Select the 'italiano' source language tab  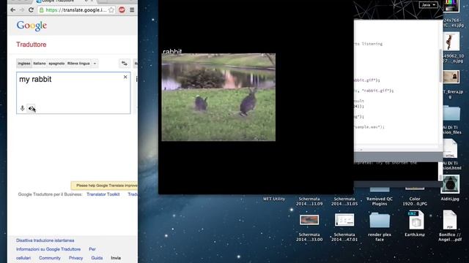pos(40,64)
